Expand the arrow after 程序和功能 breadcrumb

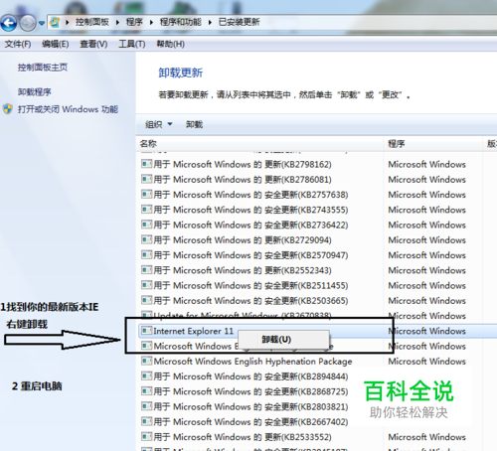tap(210, 22)
